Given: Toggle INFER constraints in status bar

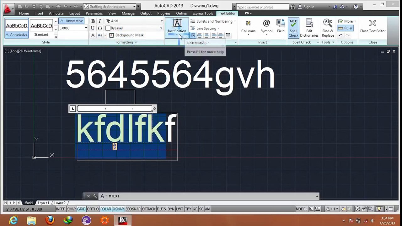Looking at the screenshot, I should 61,209.
